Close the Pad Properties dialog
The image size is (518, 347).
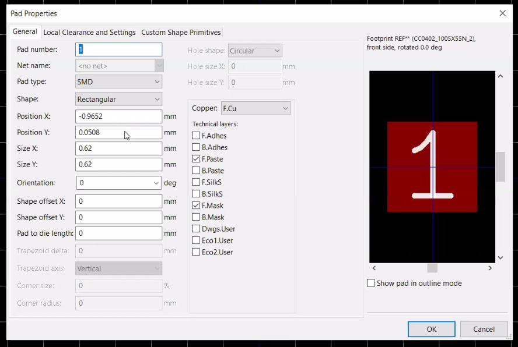click(x=502, y=13)
